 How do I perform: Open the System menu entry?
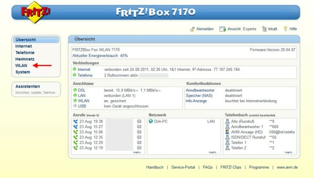tap(22, 72)
